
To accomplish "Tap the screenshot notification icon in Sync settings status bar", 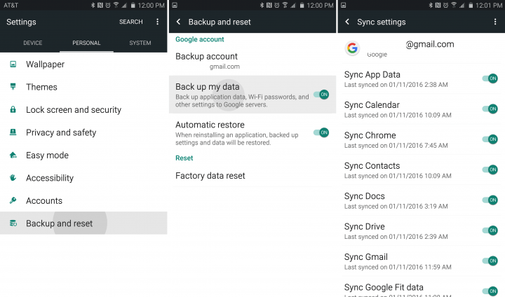I will [343, 5].
